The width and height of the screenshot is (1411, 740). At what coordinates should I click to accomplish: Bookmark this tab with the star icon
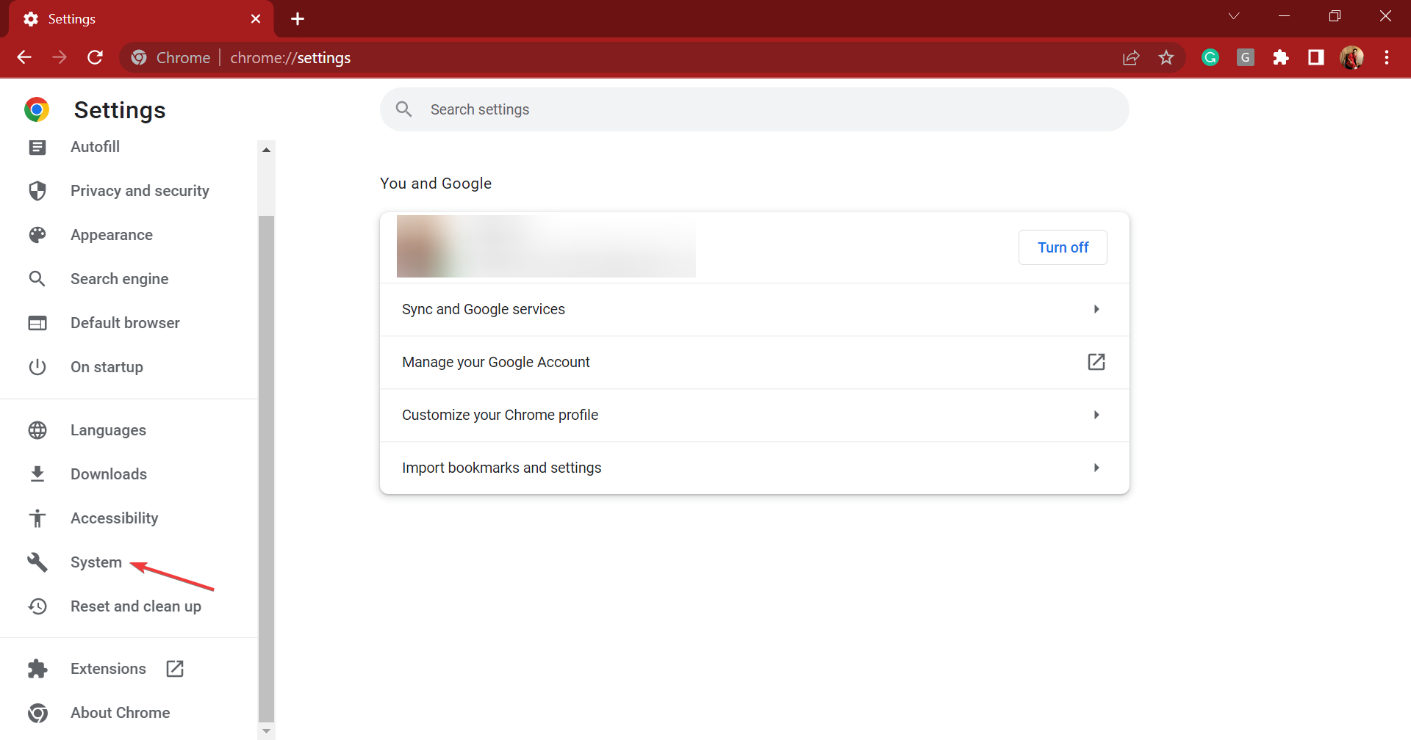click(1166, 57)
